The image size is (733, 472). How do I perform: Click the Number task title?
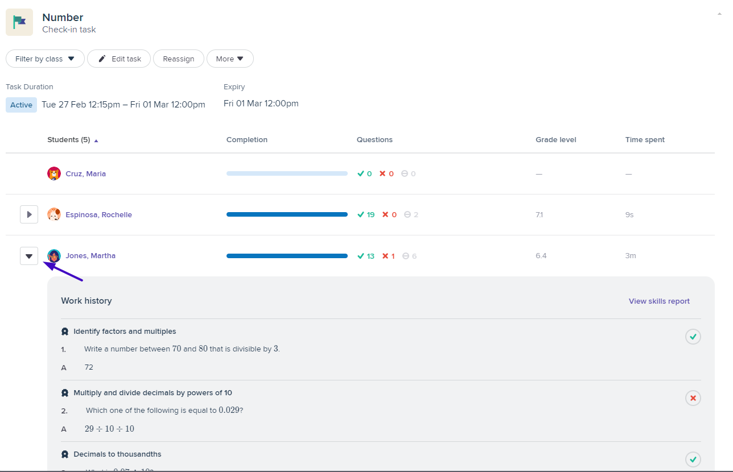[x=63, y=17]
